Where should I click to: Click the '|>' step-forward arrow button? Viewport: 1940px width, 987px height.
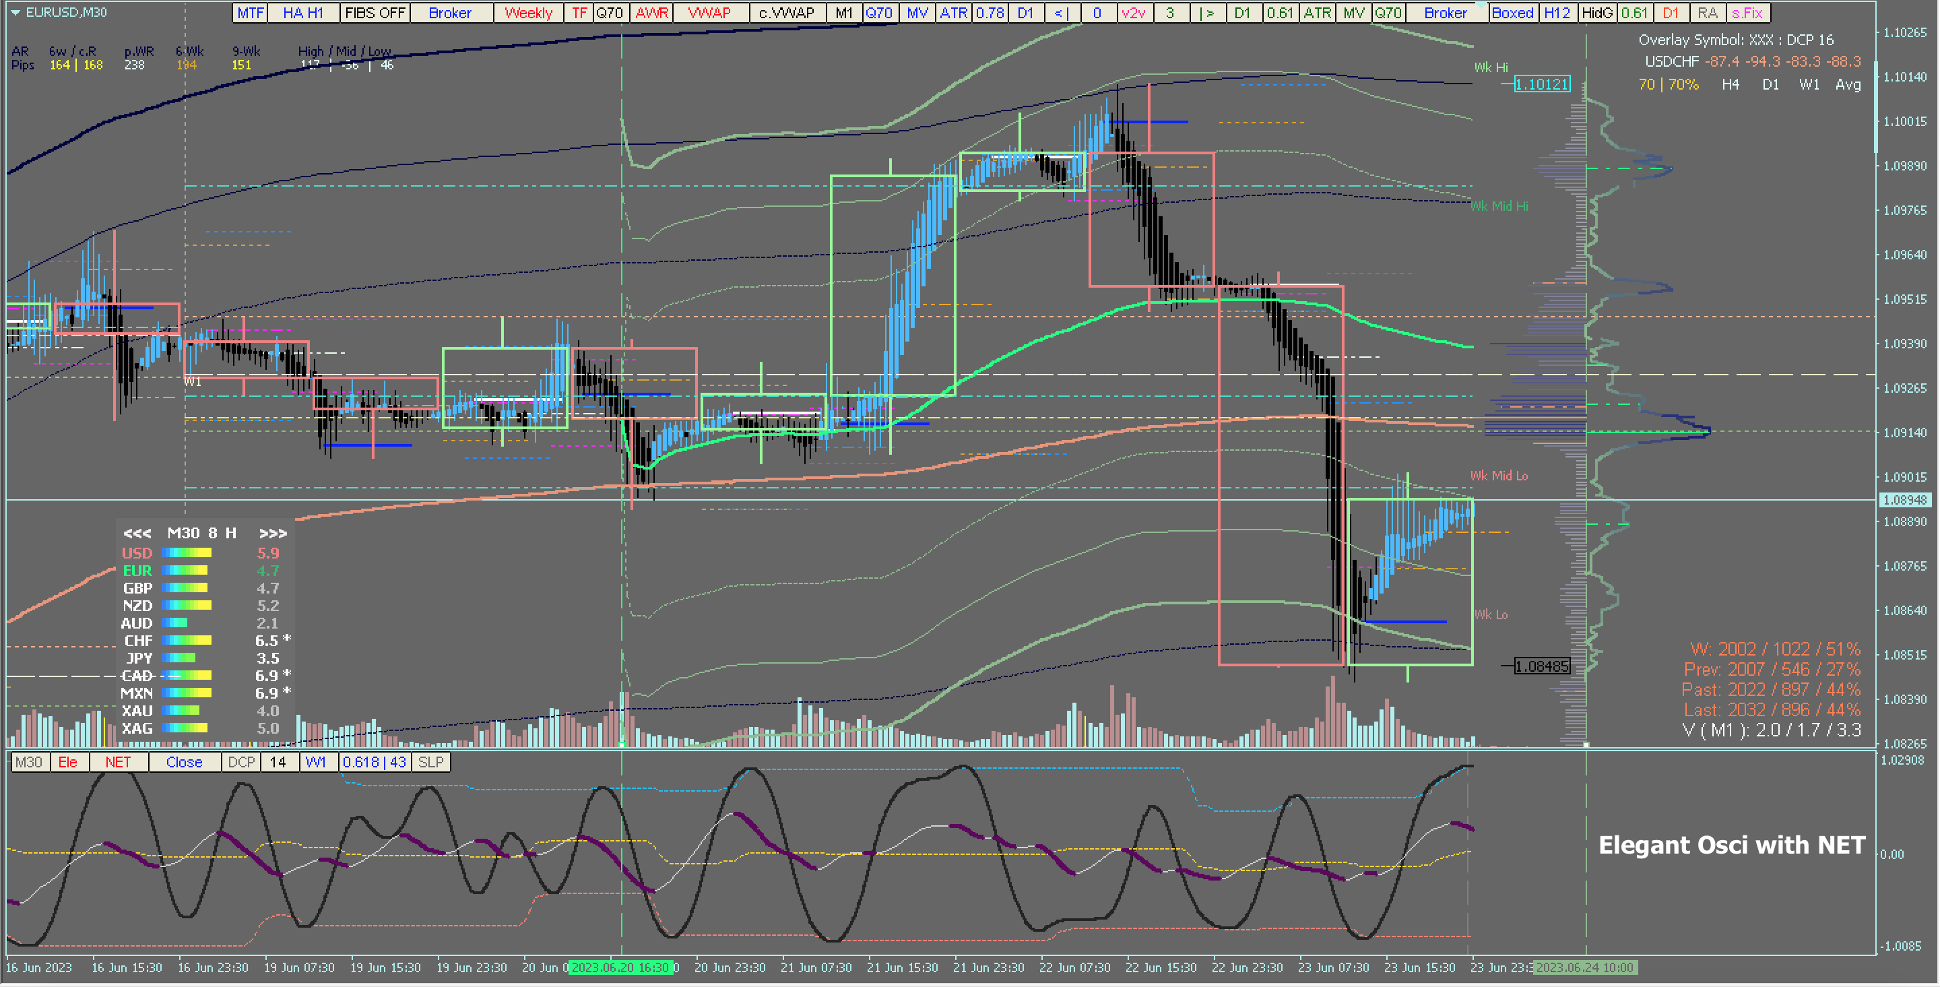click(1207, 13)
